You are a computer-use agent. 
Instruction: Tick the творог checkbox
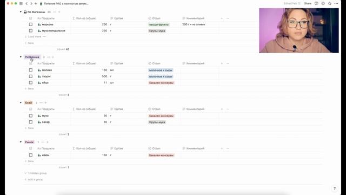click(x=31, y=76)
